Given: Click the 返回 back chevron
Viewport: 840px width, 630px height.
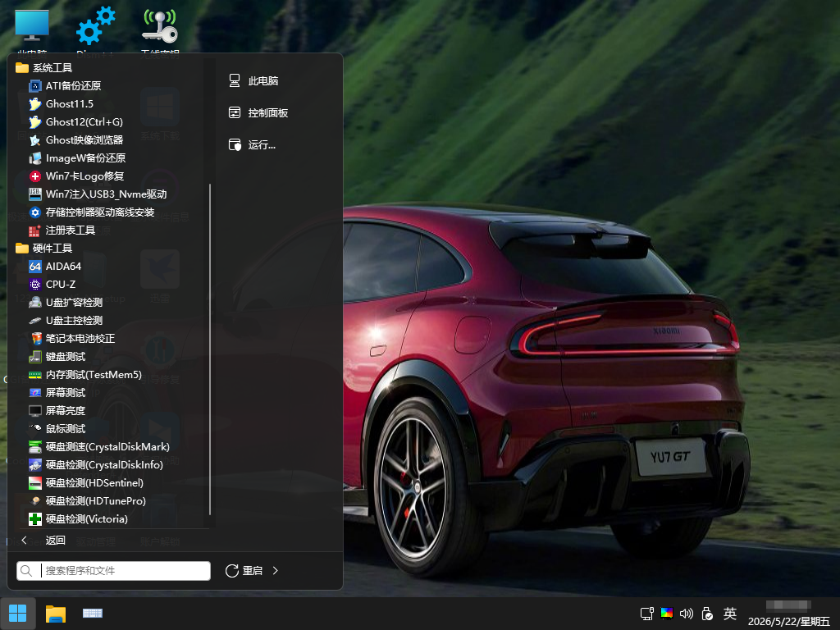Looking at the screenshot, I should coord(24,540).
